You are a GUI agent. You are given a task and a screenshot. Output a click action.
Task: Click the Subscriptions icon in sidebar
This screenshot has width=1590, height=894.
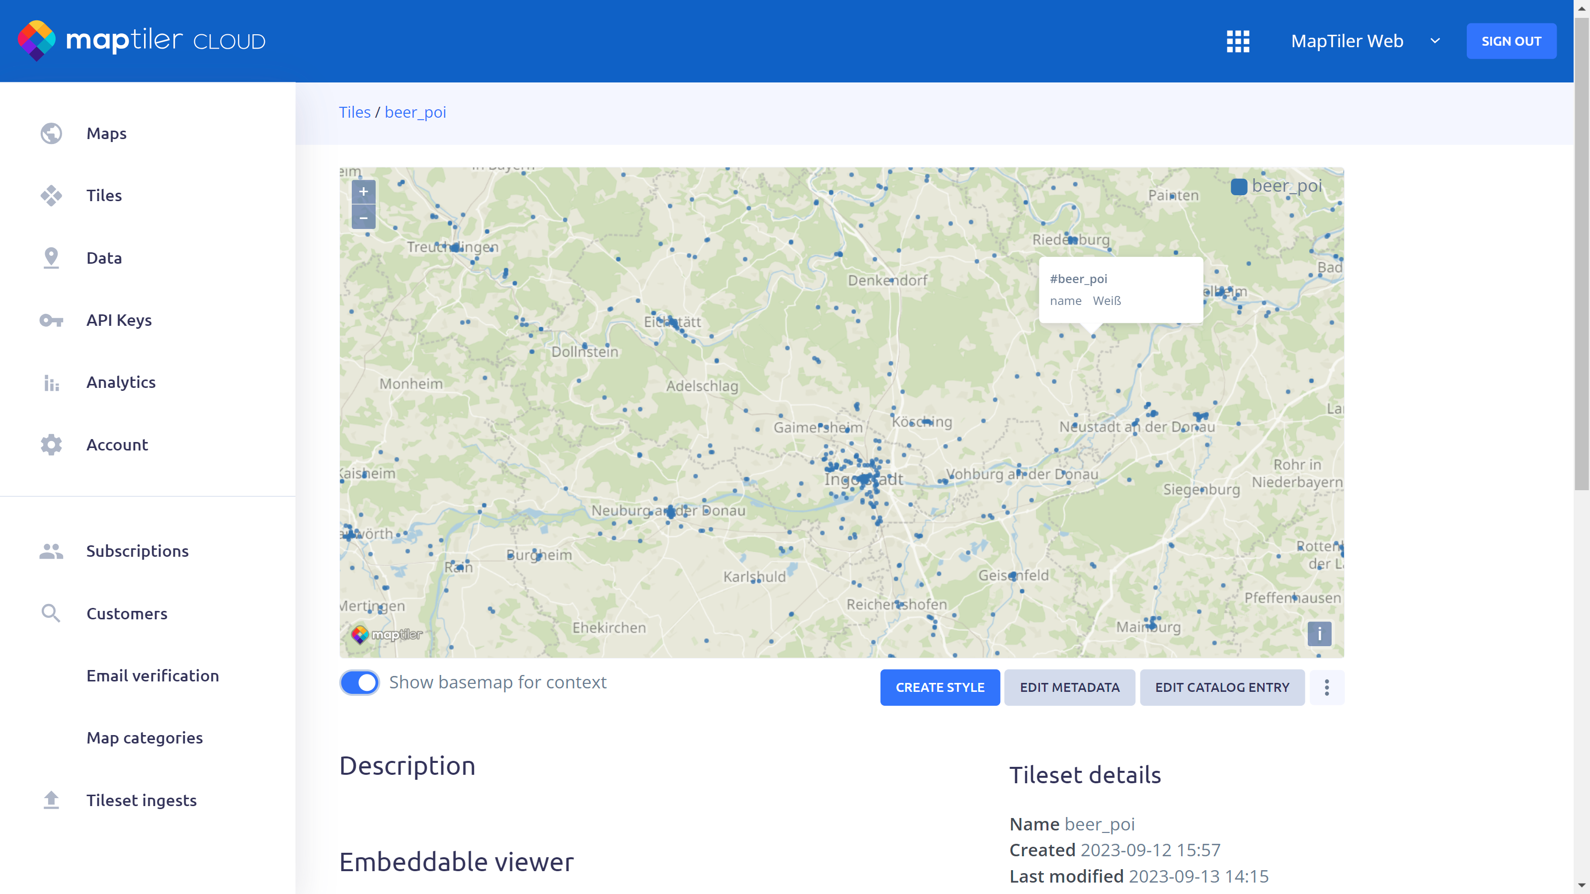[51, 551]
